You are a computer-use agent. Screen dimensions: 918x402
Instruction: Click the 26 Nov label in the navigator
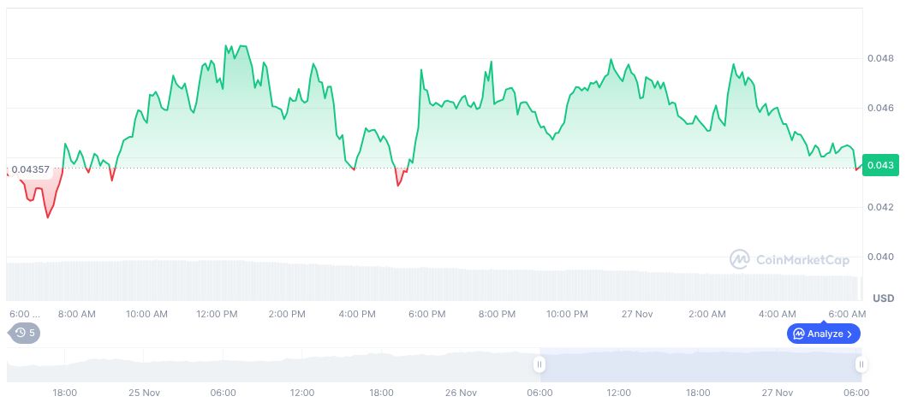point(461,393)
